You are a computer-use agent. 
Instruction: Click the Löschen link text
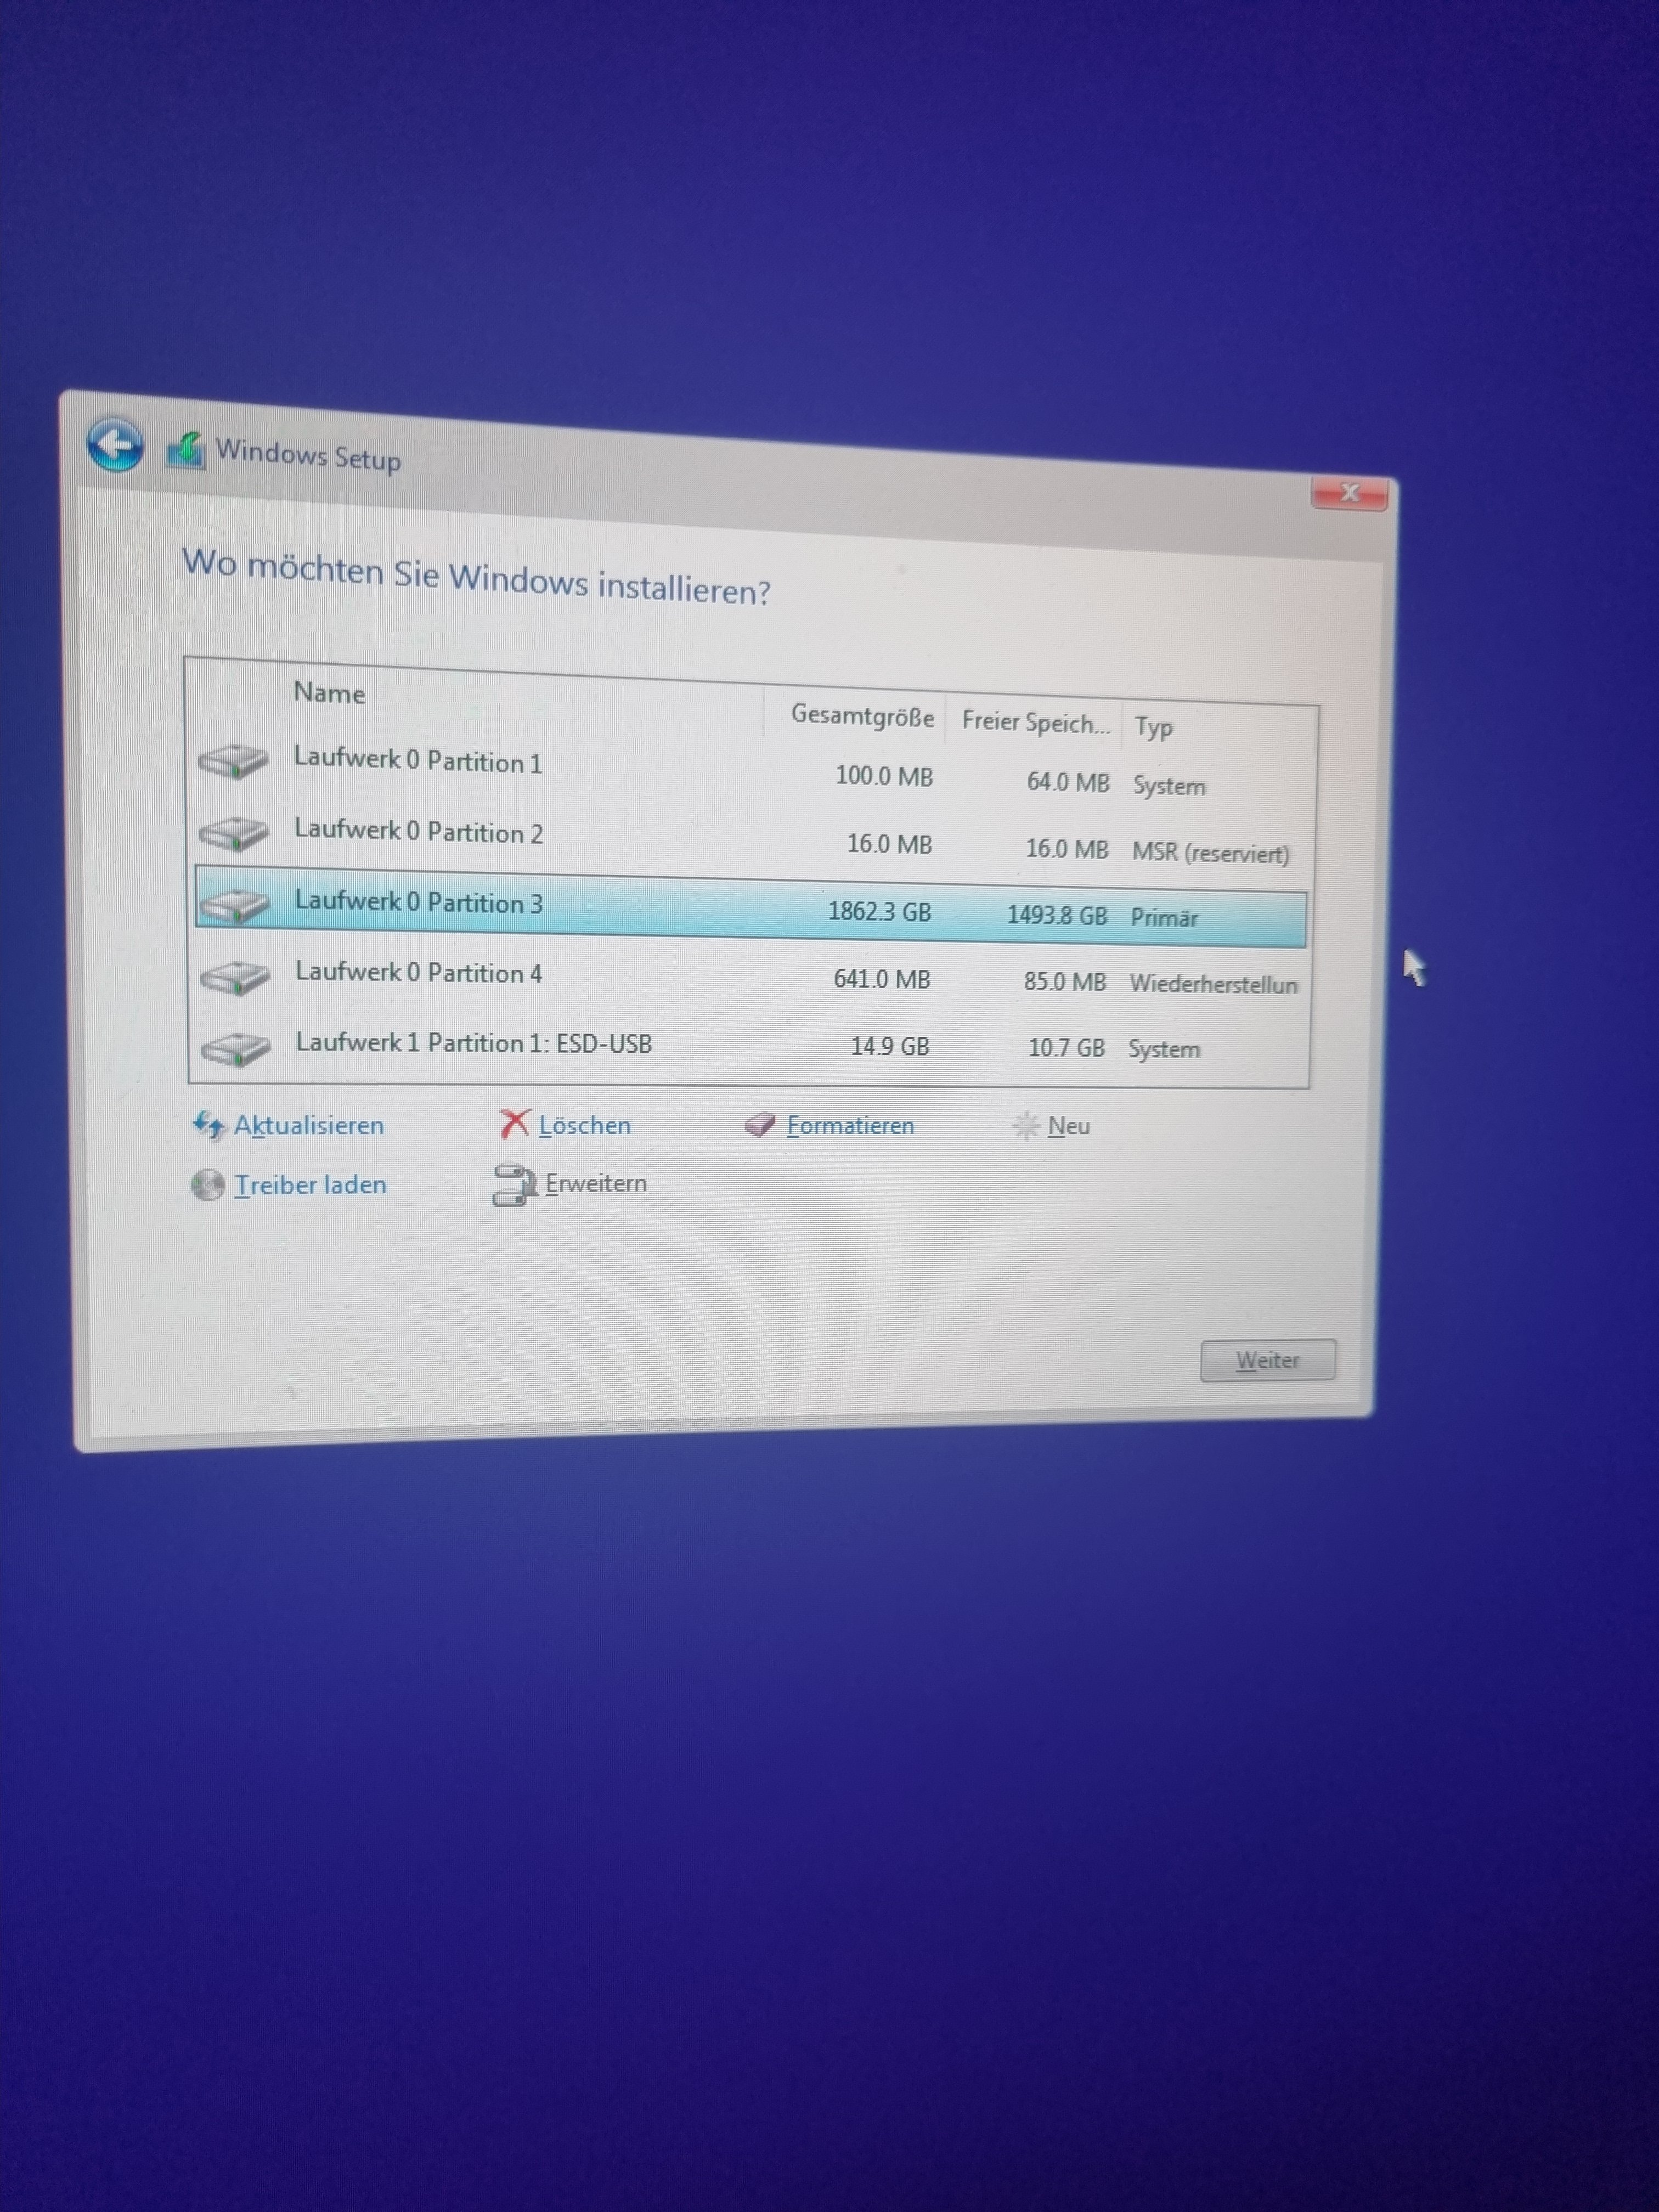point(584,1126)
